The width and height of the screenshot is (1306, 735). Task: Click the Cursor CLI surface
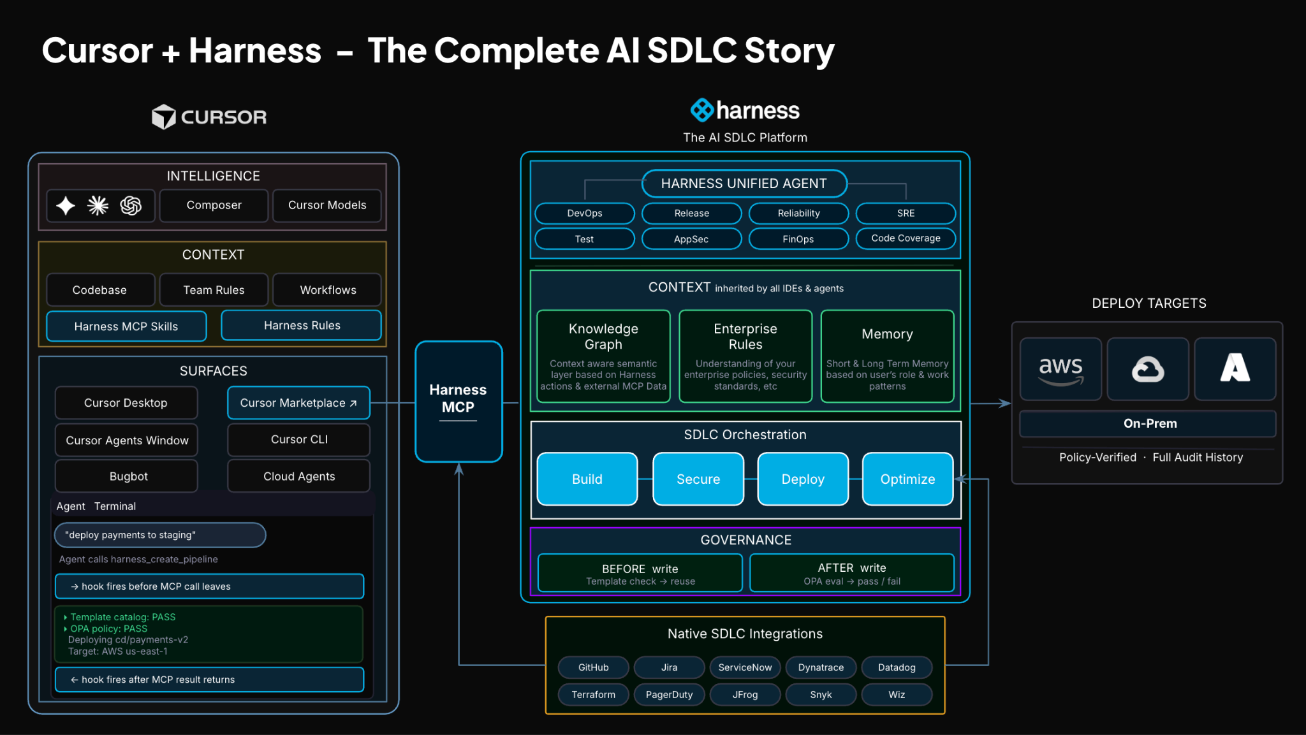(298, 439)
